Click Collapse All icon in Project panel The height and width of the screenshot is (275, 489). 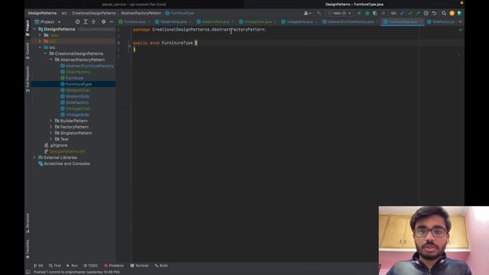click(x=93, y=22)
